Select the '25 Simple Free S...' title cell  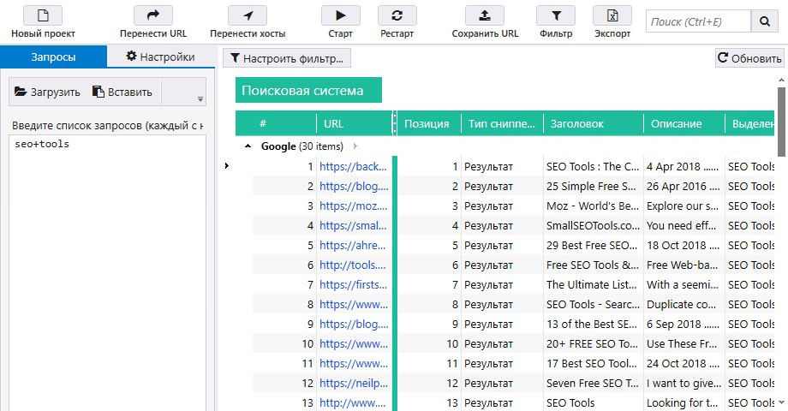(593, 186)
